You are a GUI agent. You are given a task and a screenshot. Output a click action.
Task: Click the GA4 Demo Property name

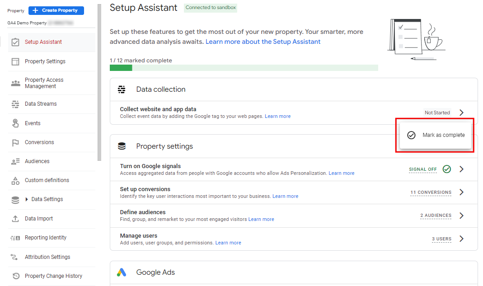click(27, 23)
